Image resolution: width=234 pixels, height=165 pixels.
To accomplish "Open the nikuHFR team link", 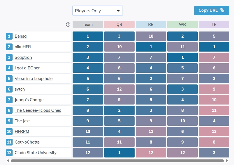I will tap(23, 47).
